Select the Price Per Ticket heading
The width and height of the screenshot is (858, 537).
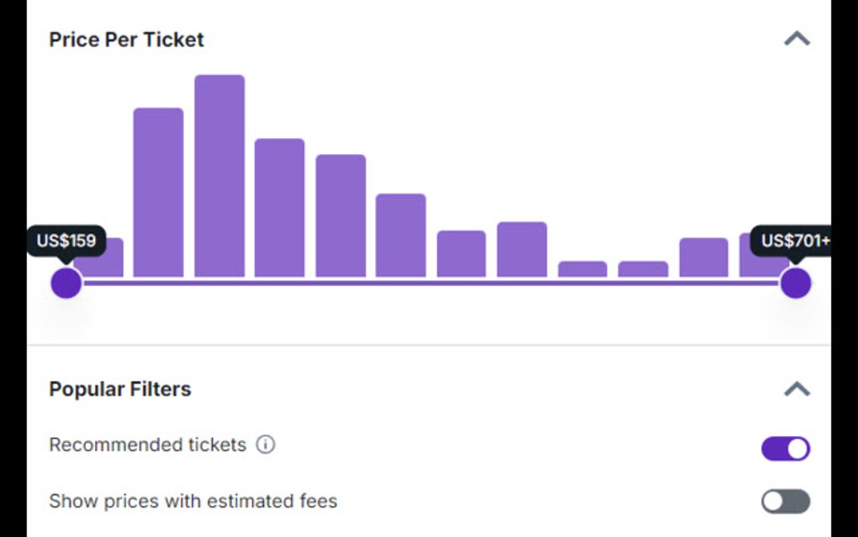[x=126, y=39]
